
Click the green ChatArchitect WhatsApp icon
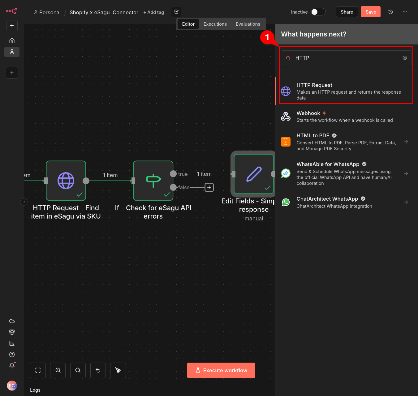(x=286, y=202)
